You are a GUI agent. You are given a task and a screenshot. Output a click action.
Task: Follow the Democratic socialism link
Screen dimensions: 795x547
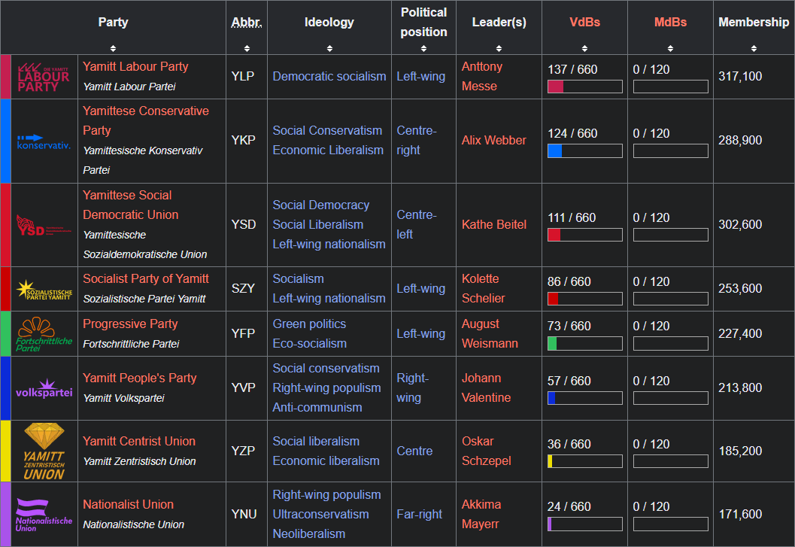329,76
